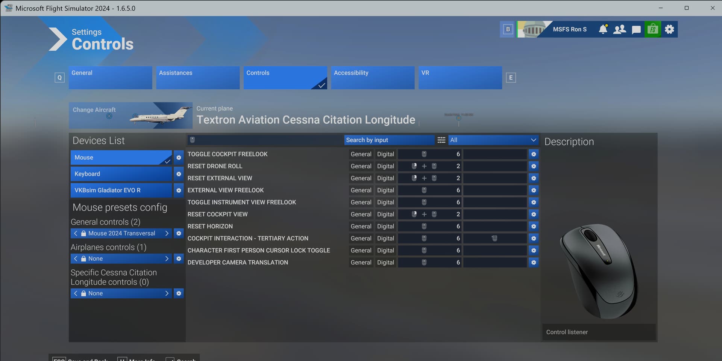Open settings gear for VKBsim Gladiator EVO R
This screenshot has height=361, width=722.
[179, 190]
